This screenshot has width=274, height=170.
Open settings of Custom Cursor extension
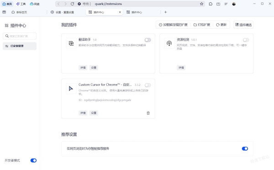[94, 113]
